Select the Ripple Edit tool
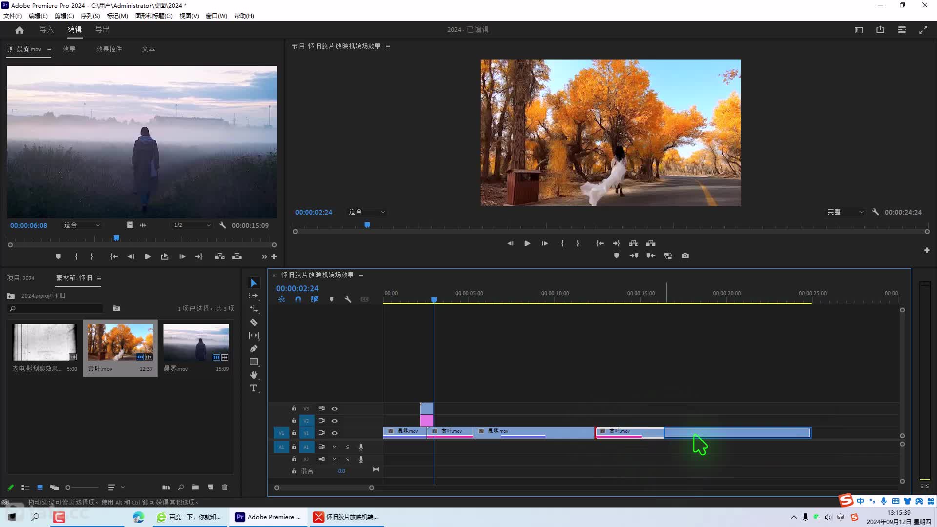 [254, 309]
